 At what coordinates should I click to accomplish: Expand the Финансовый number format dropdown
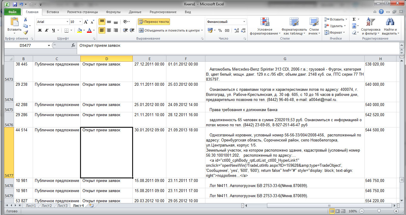pyautogui.click(x=244, y=22)
